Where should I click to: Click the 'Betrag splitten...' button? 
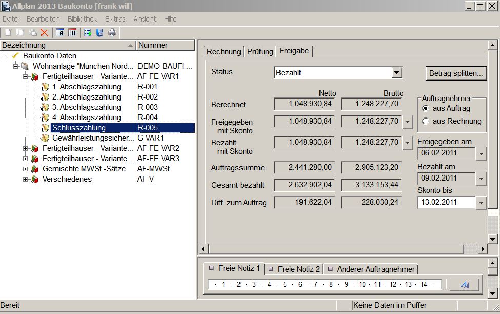(456, 73)
